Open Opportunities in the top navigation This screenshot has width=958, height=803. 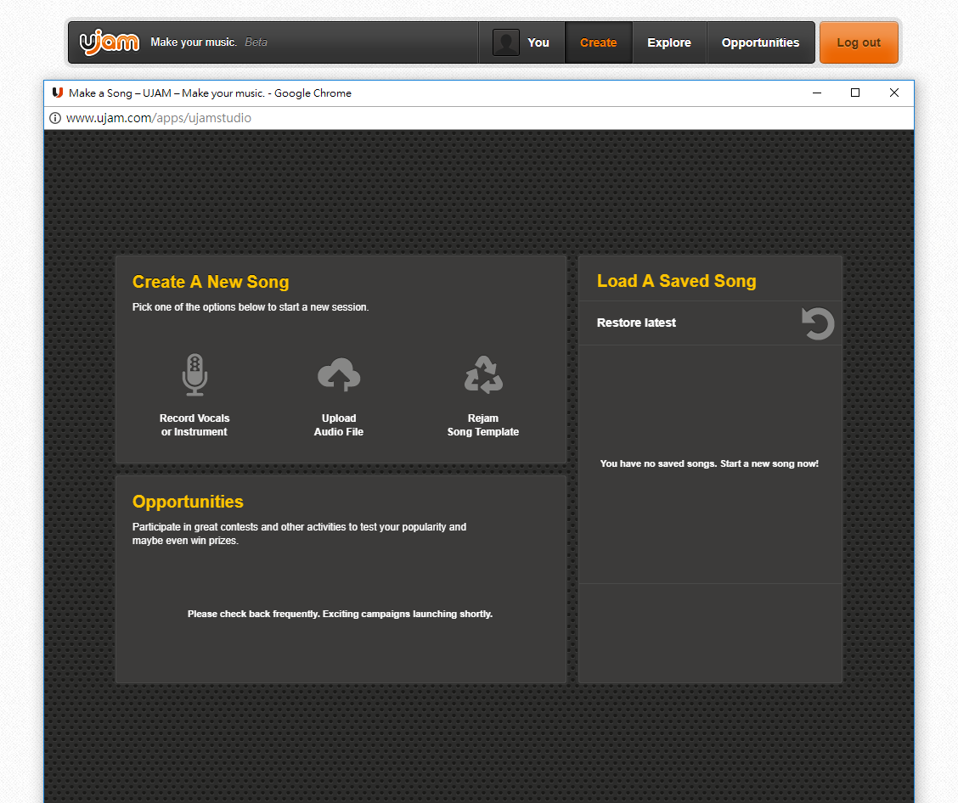point(760,42)
